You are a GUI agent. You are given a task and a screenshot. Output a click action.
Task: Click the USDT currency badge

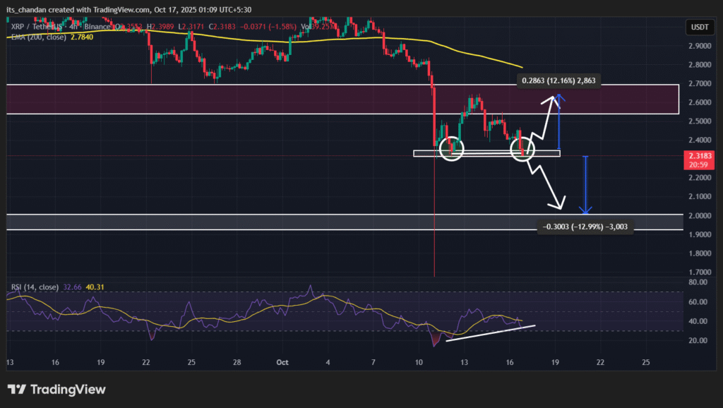(x=700, y=28)
